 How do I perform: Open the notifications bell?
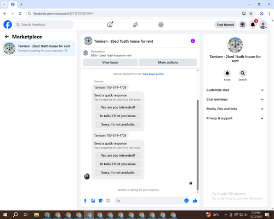253,25
